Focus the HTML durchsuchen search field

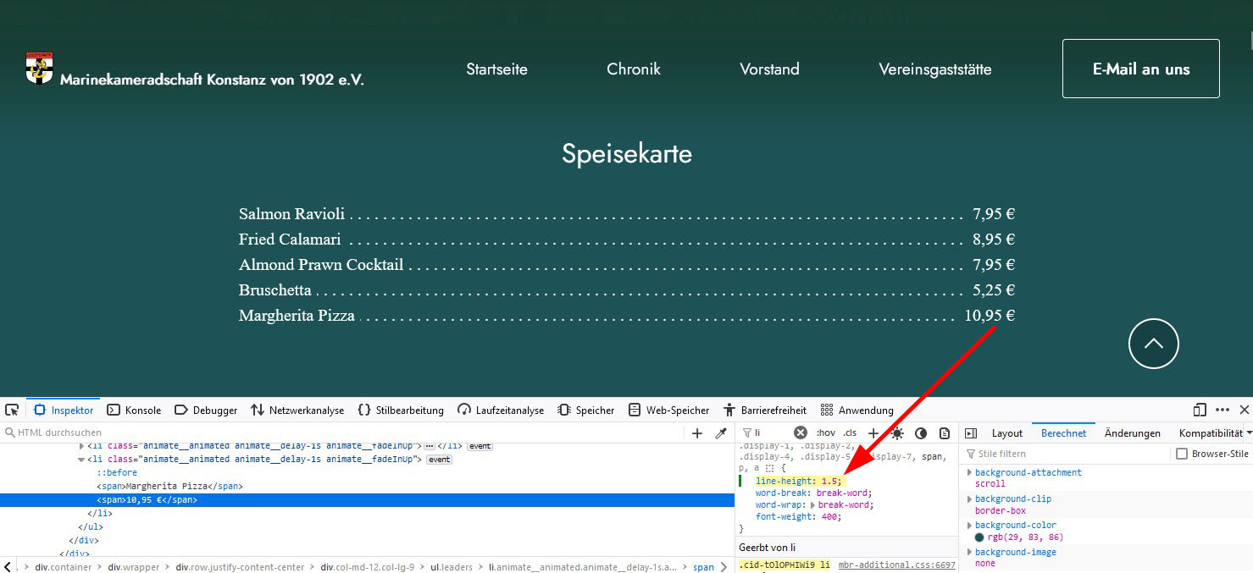339,433
